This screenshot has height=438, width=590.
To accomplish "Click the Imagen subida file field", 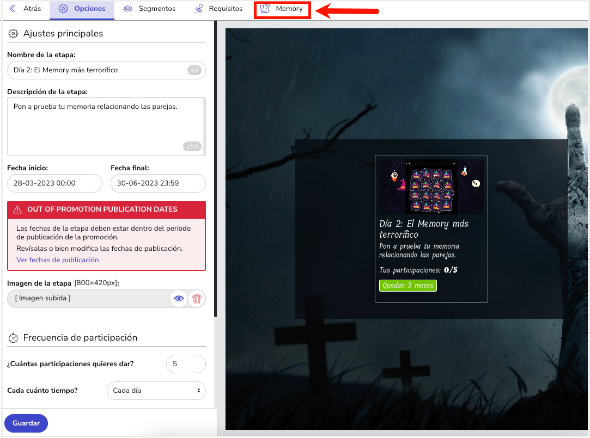I will pyautogui.click(x=106, y=299).
